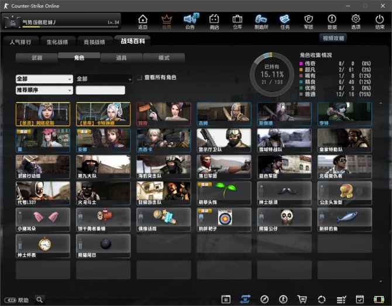Click the blue exchange arrows icon
Screen dimensions: 392x306
click(x=245, y=299)
